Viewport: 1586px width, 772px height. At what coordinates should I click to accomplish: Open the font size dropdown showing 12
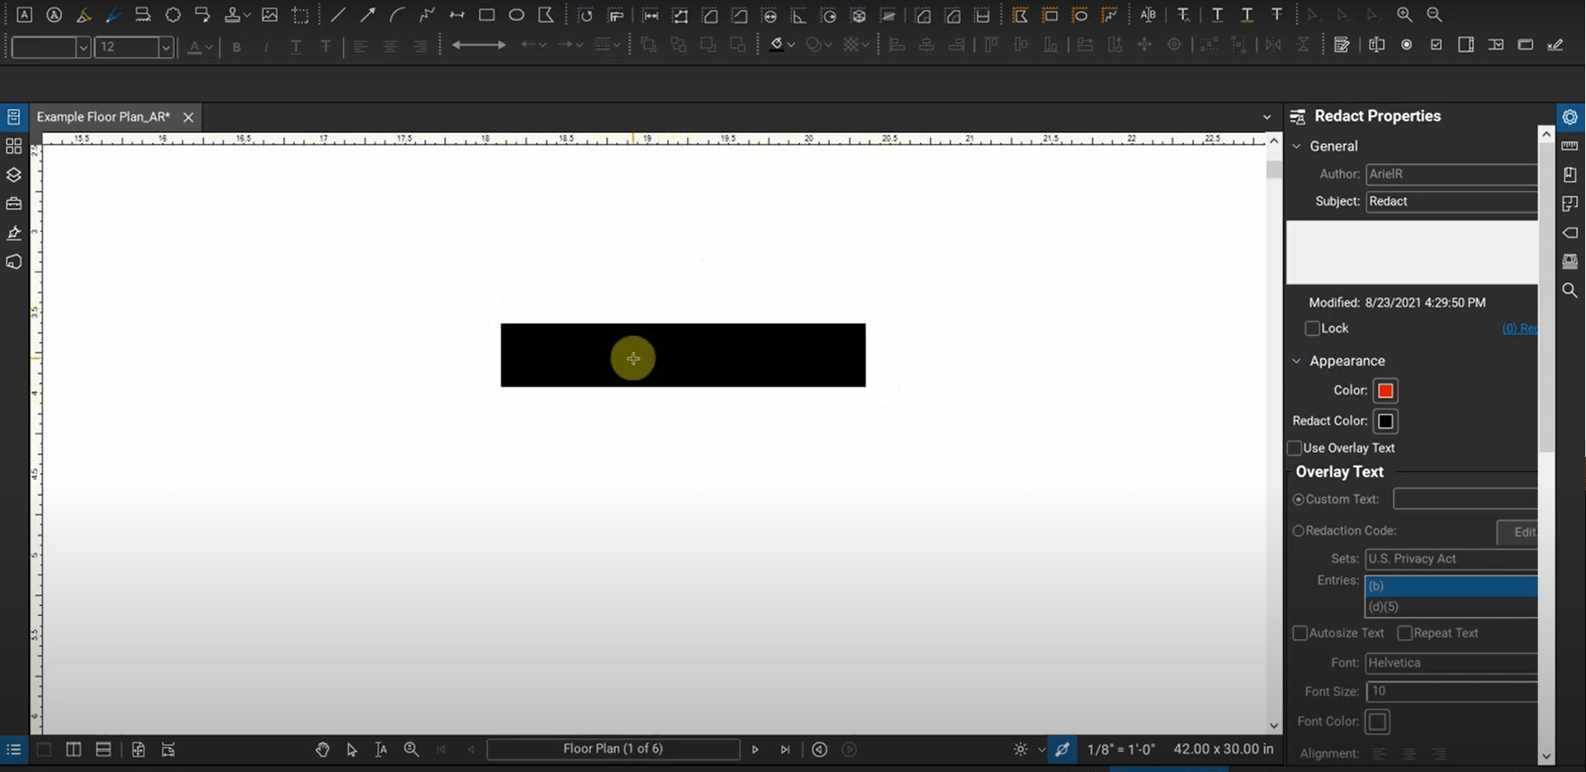click(x=166, y=47)
